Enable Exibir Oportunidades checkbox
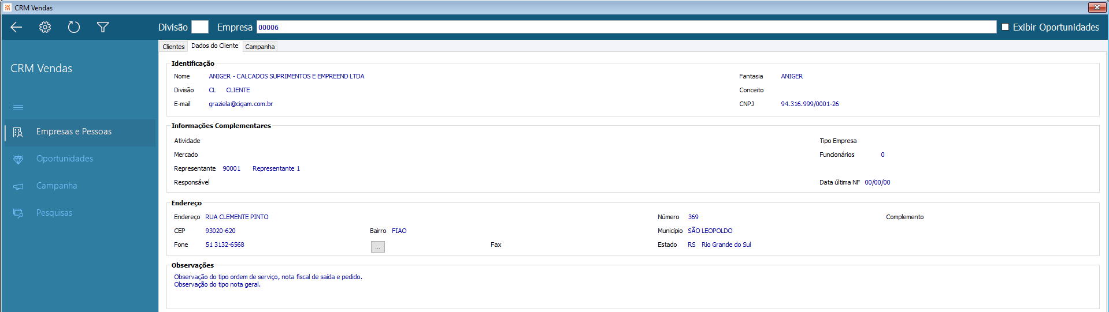 point(1005,27)
